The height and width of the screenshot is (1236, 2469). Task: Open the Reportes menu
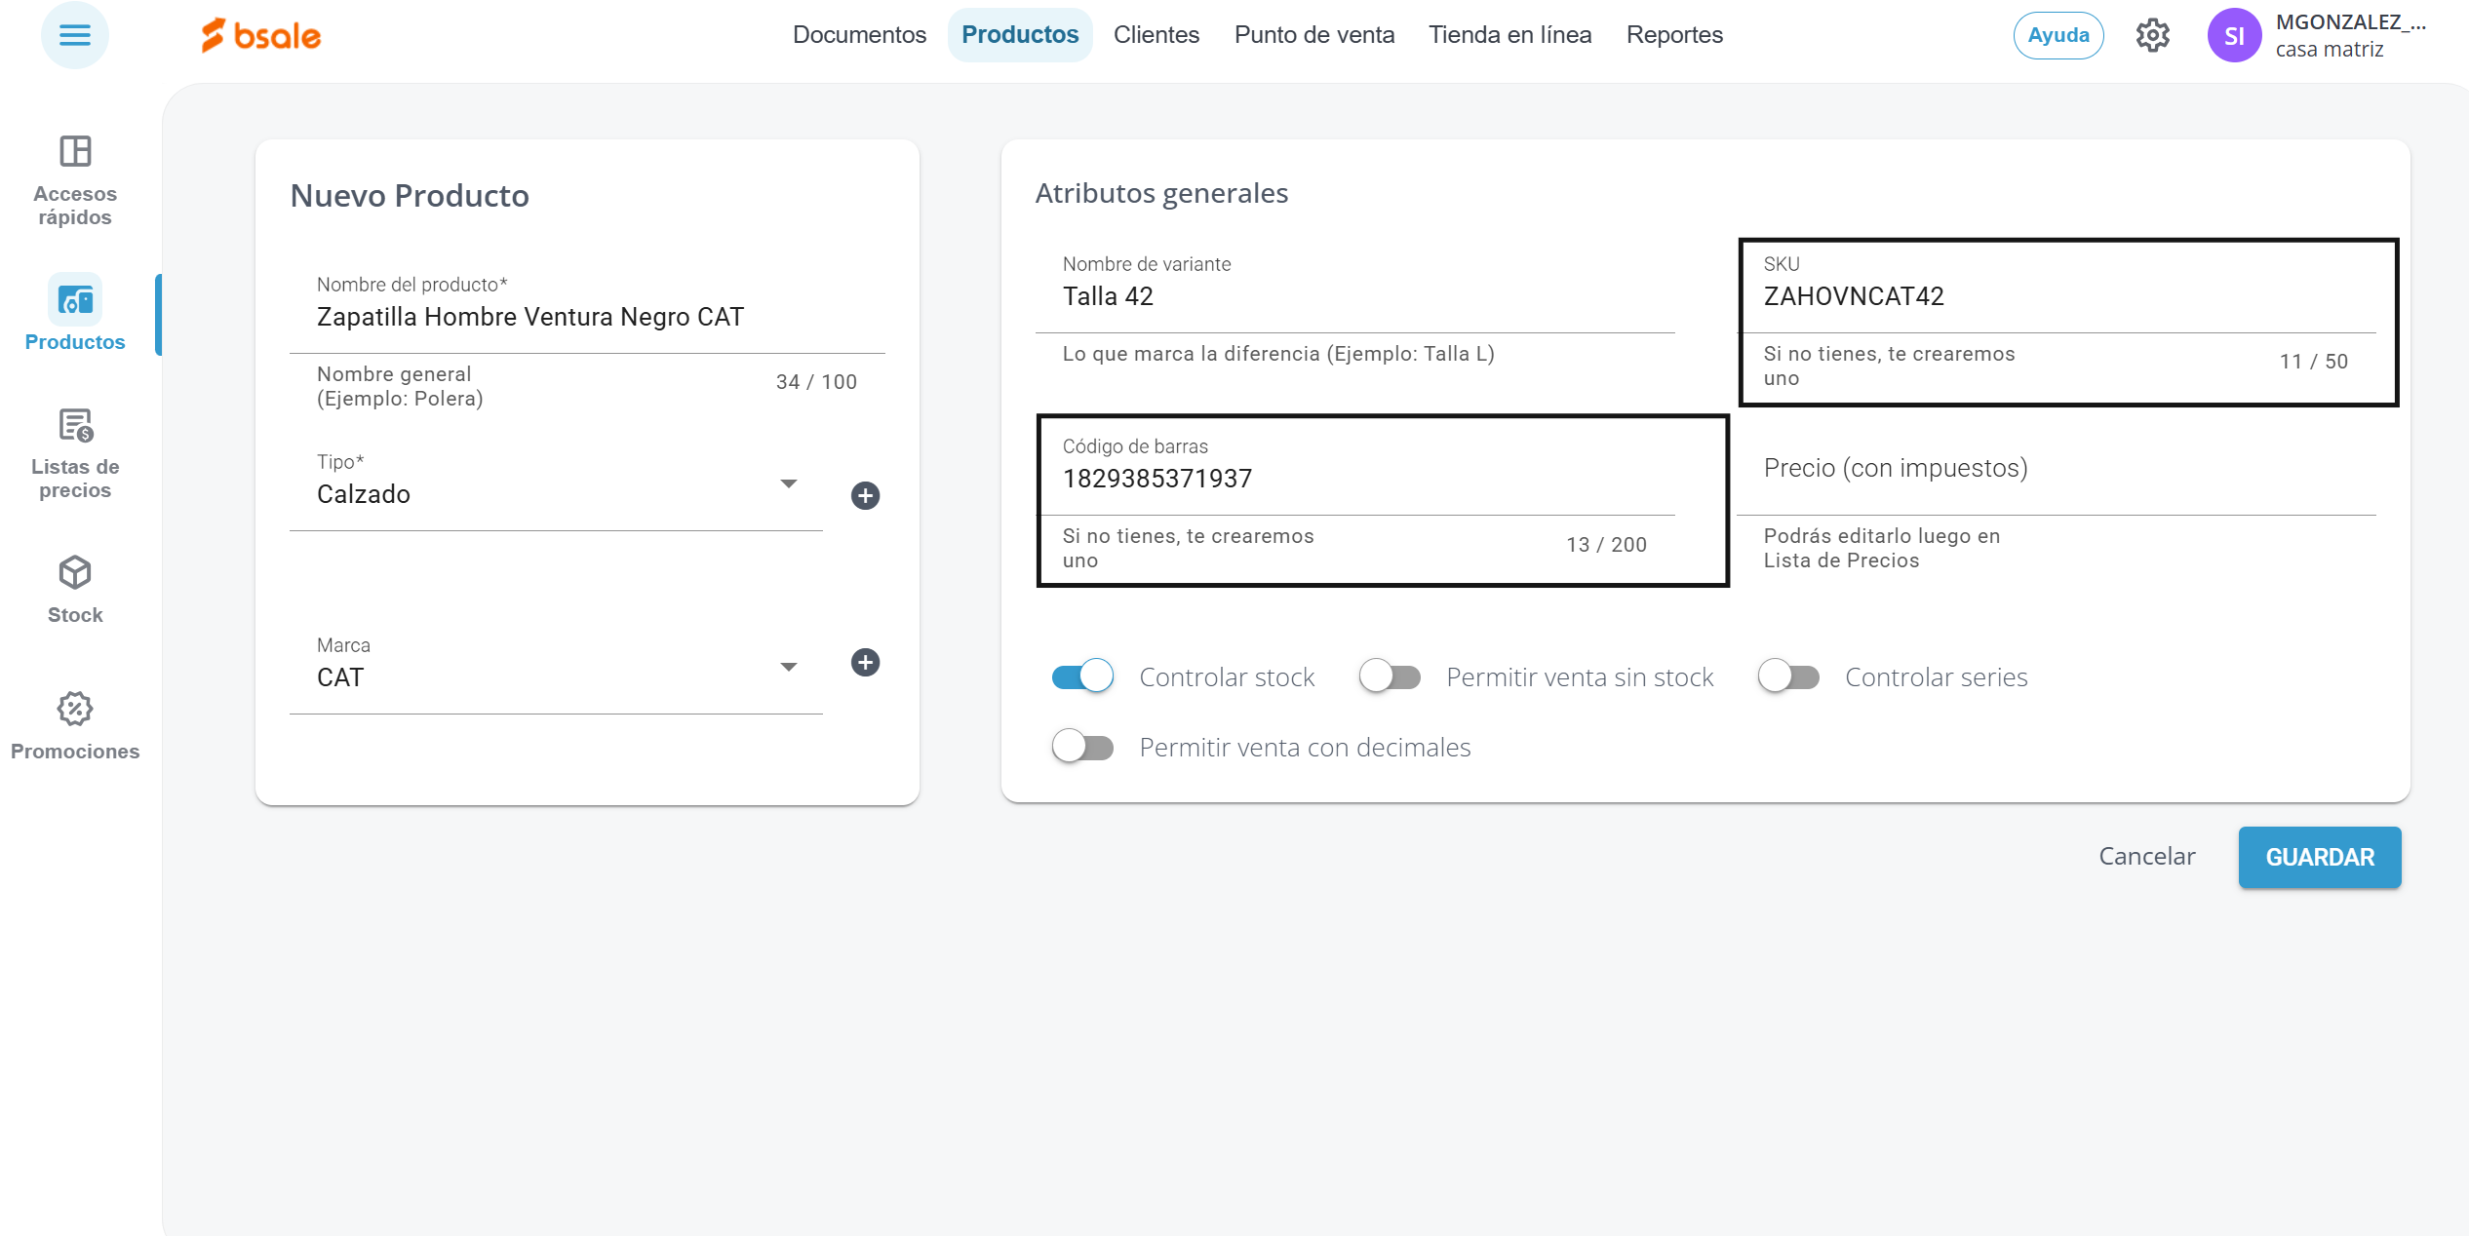(x=1674, y=35)
